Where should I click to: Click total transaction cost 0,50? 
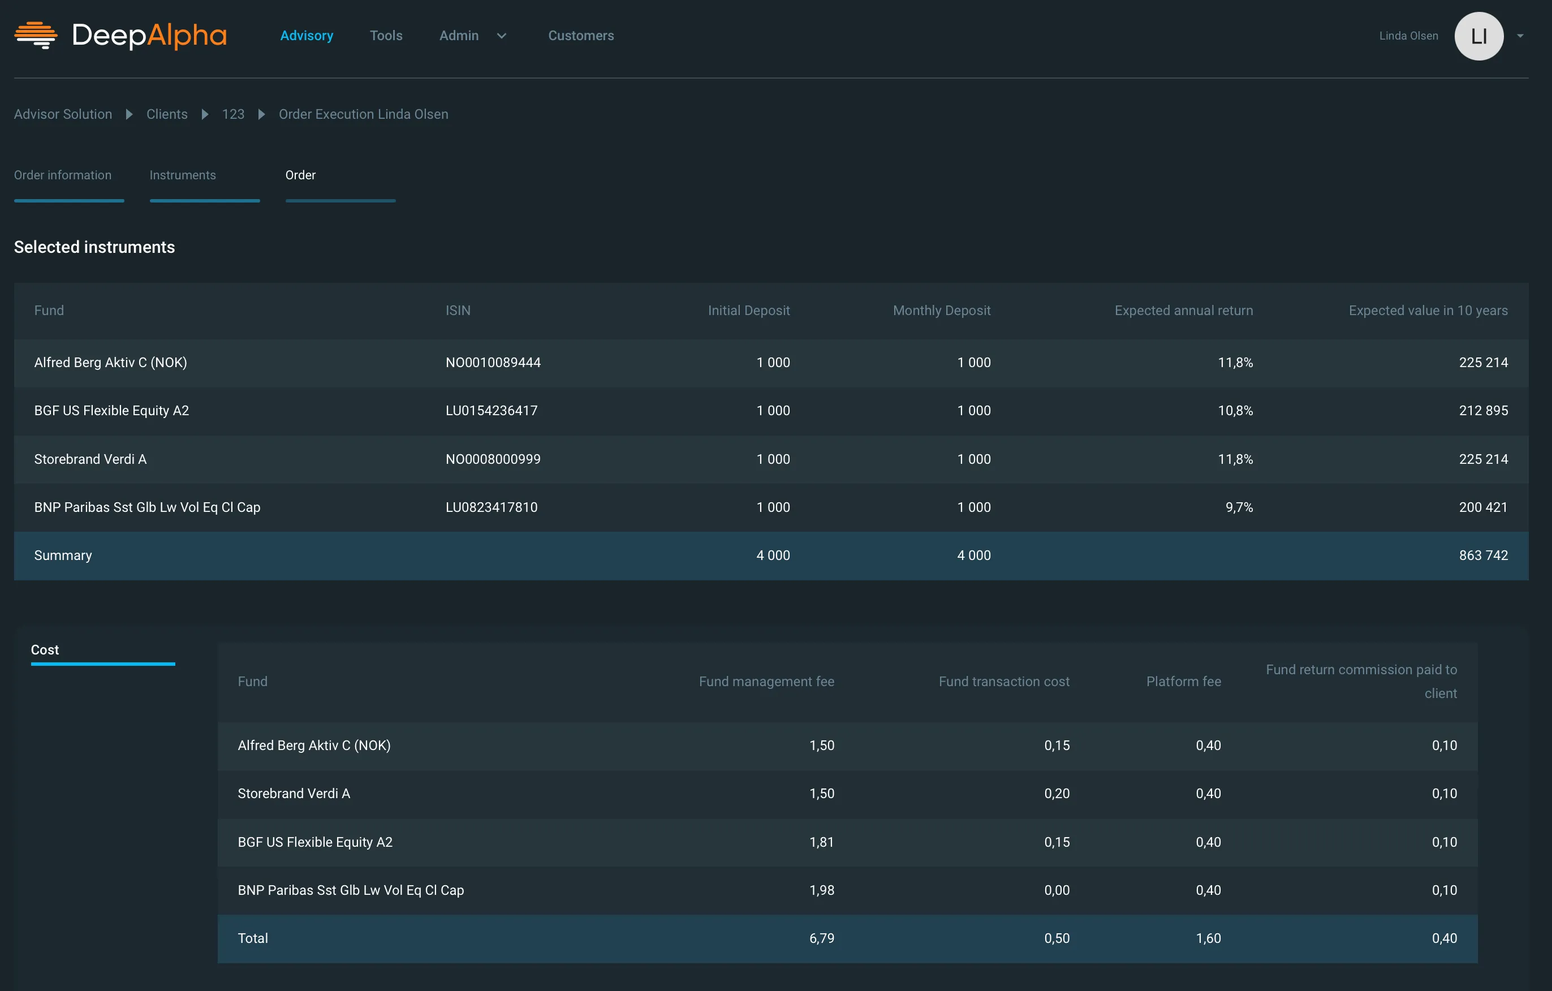click(1057, 938)
